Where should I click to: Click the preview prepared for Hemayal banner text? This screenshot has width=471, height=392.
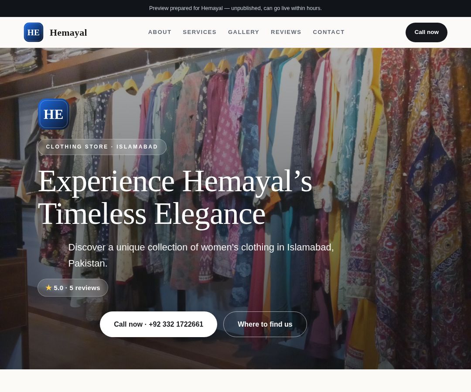tap(235, 8)
